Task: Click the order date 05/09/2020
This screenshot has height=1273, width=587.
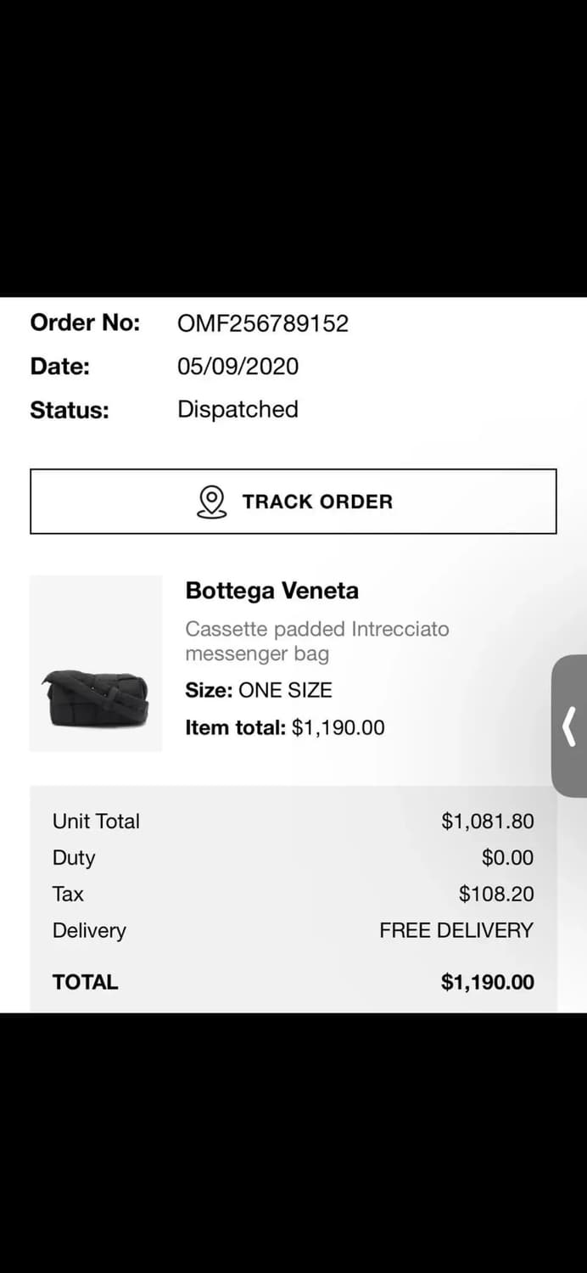Action: (238, 367)
